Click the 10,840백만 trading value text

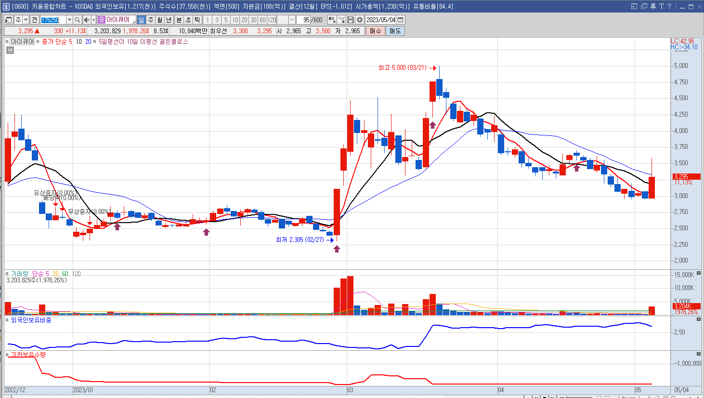pos(193,31)
